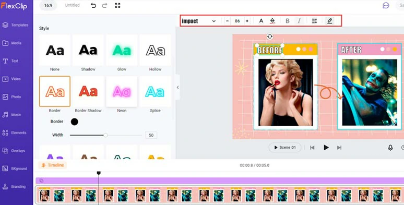Skip to next scene
This screenshot has height=205, width=404.
pos(339,148)
